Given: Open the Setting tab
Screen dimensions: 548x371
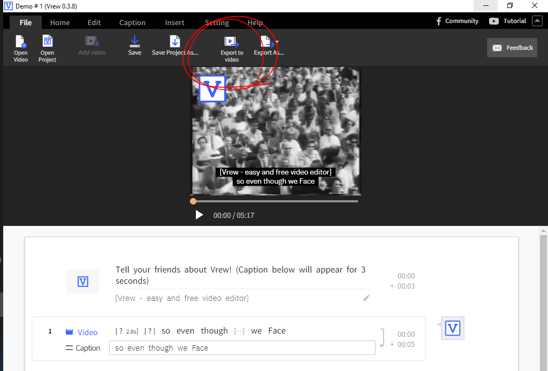Looking at the screenshot, I should 217,22.
